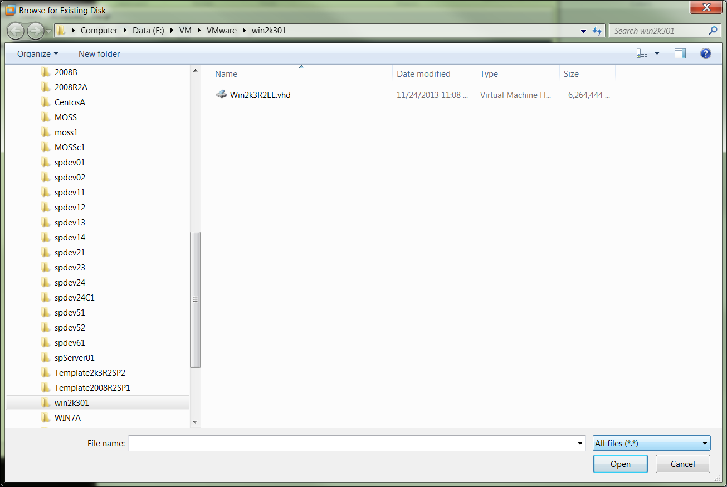The image size is (727, 487).
Task: Create a New folder
Action: coord(99,53)
